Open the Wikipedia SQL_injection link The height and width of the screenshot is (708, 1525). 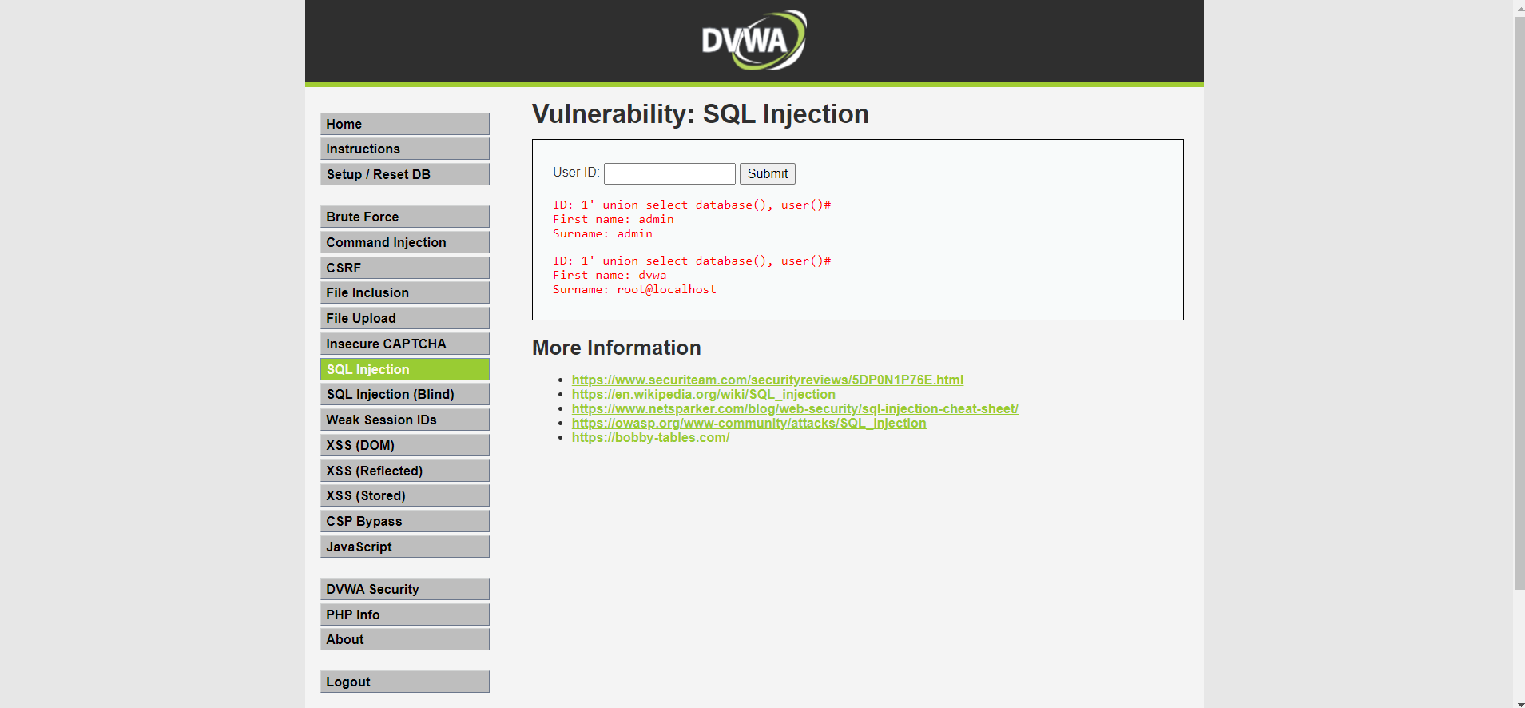click(x=704, y=394)
